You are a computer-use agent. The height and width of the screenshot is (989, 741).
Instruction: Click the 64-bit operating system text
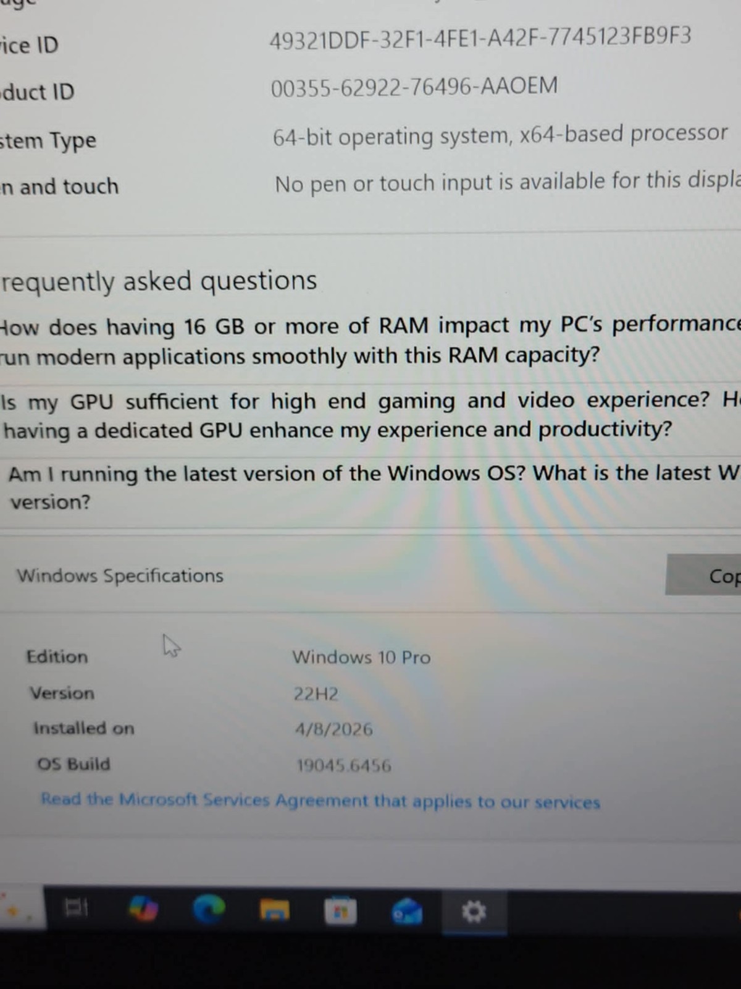393,137
